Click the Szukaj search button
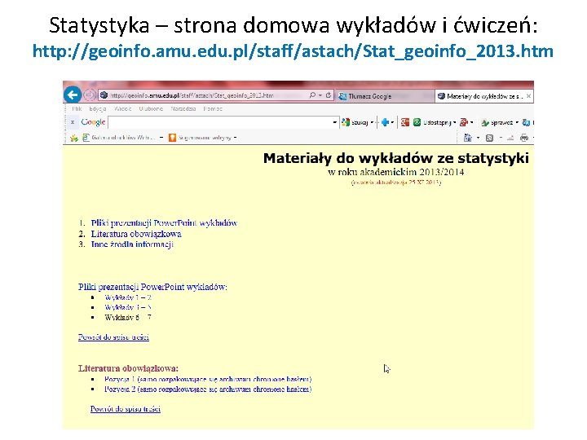The width and height of the screenshot is (587, 440). (355, 122)
